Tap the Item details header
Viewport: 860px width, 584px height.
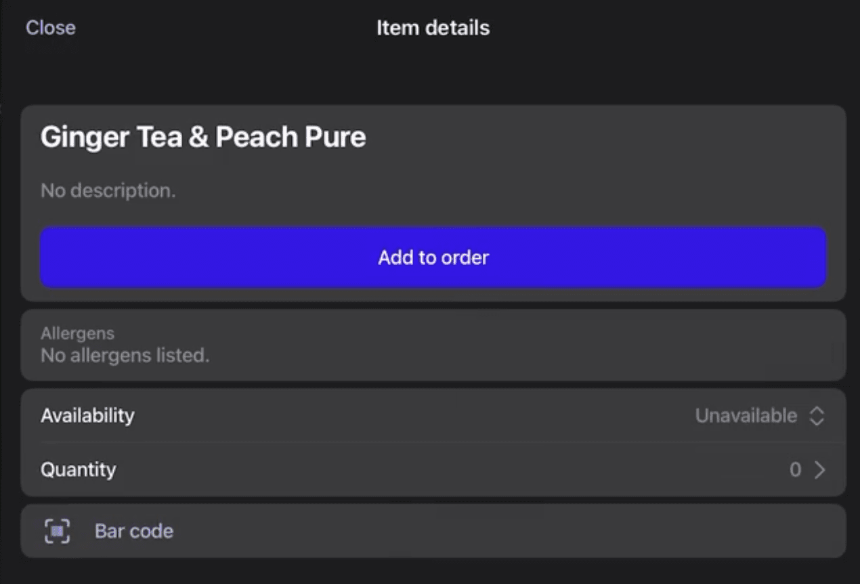coord(433,28)
